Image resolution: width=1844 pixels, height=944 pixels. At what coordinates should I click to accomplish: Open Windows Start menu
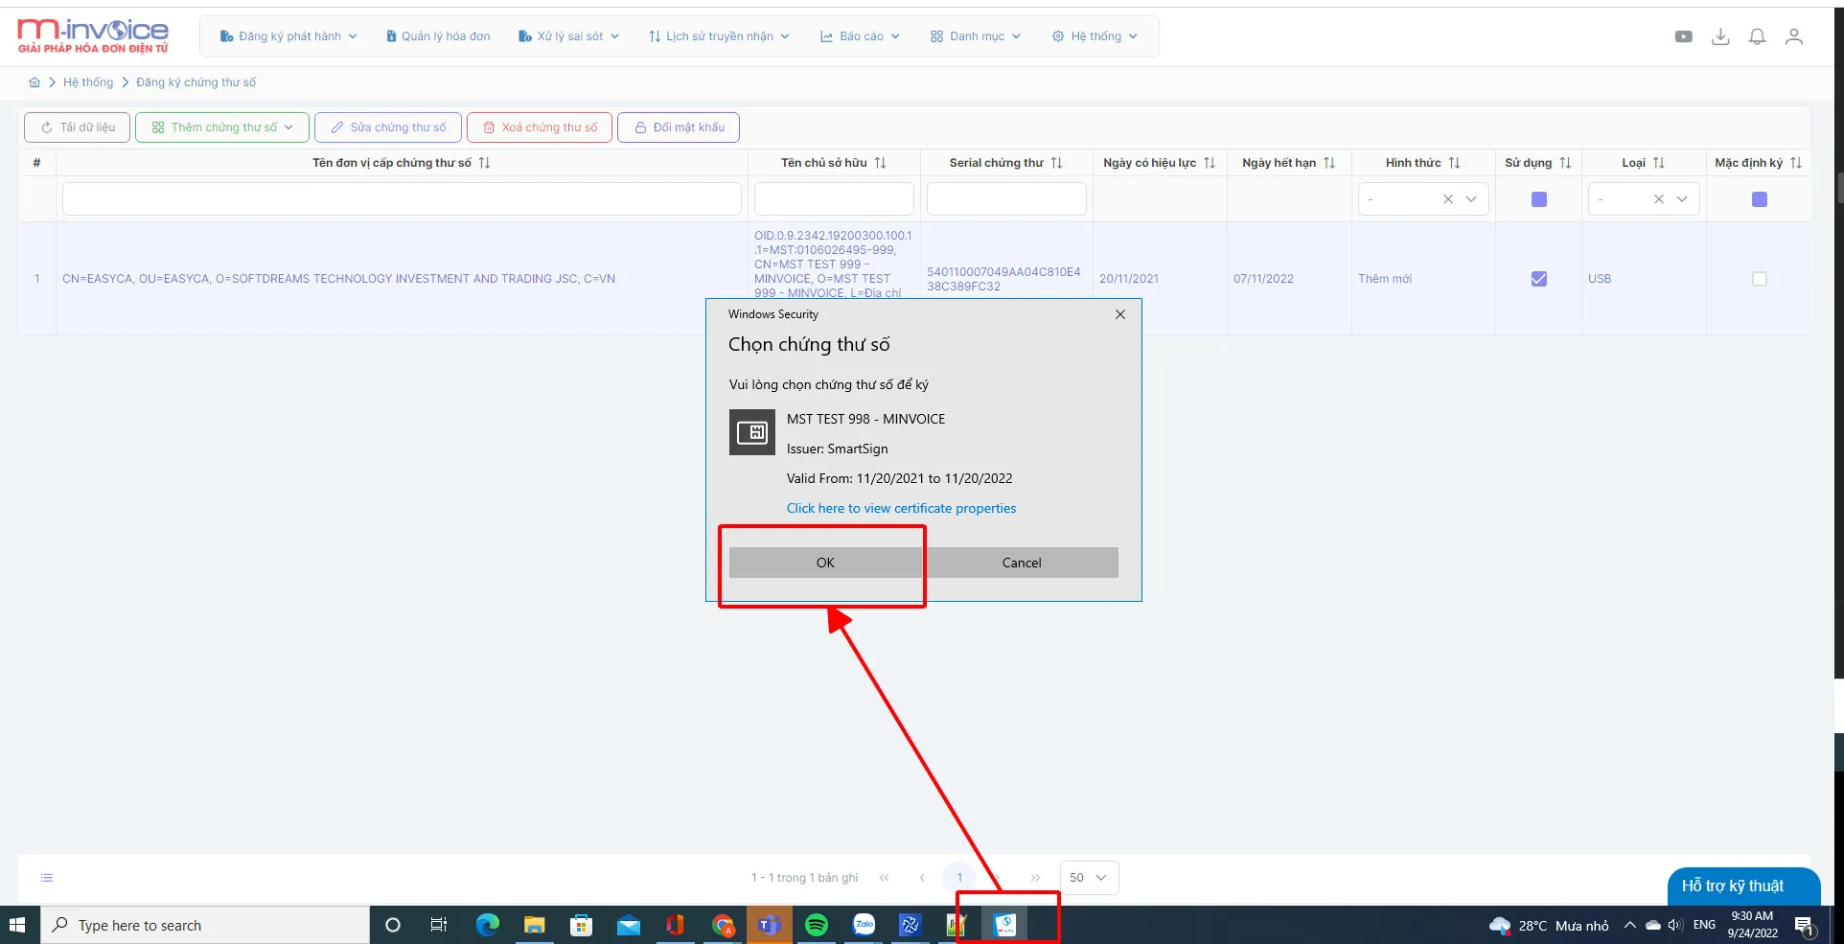17,925
